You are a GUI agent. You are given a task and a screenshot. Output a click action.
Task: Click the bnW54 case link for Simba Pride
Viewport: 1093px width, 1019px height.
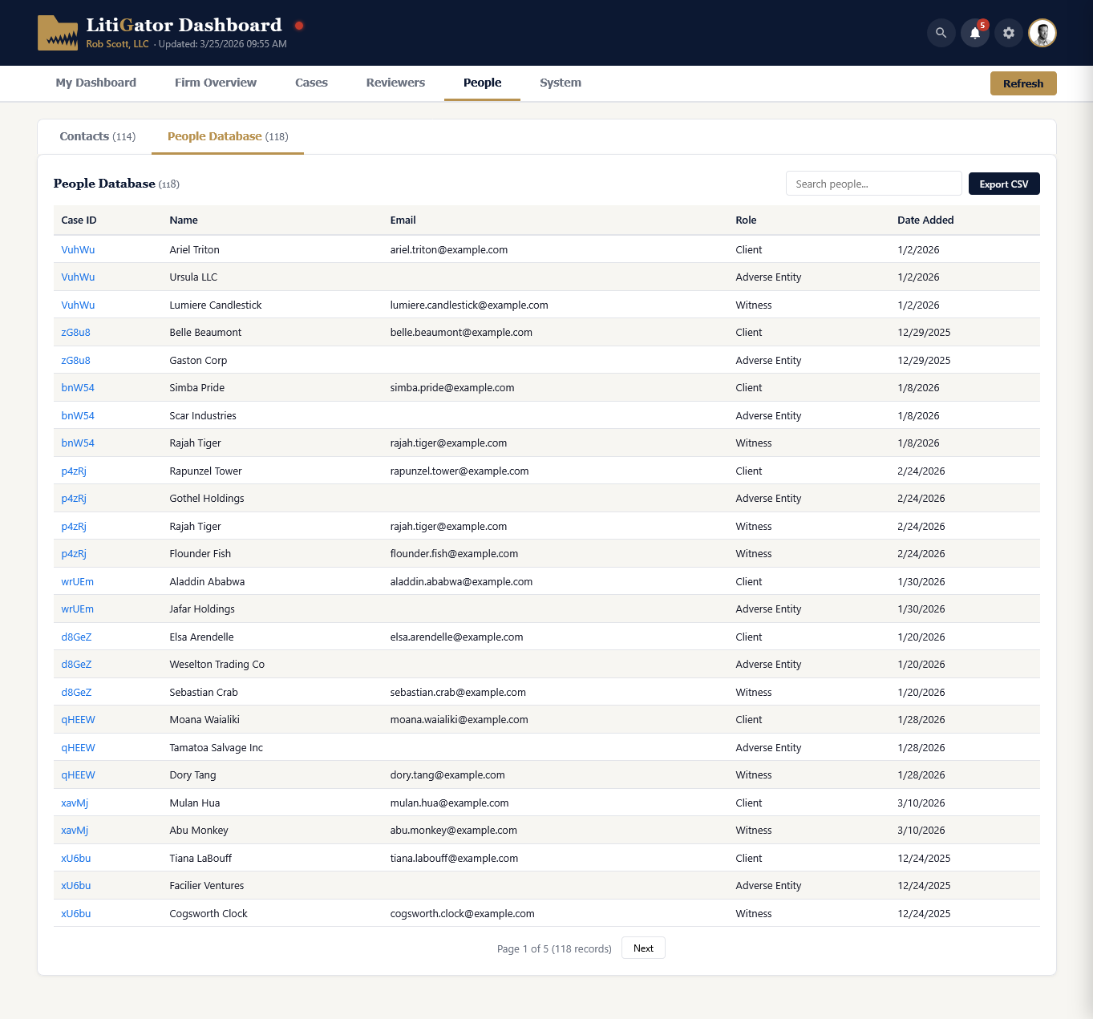point(77,387)
